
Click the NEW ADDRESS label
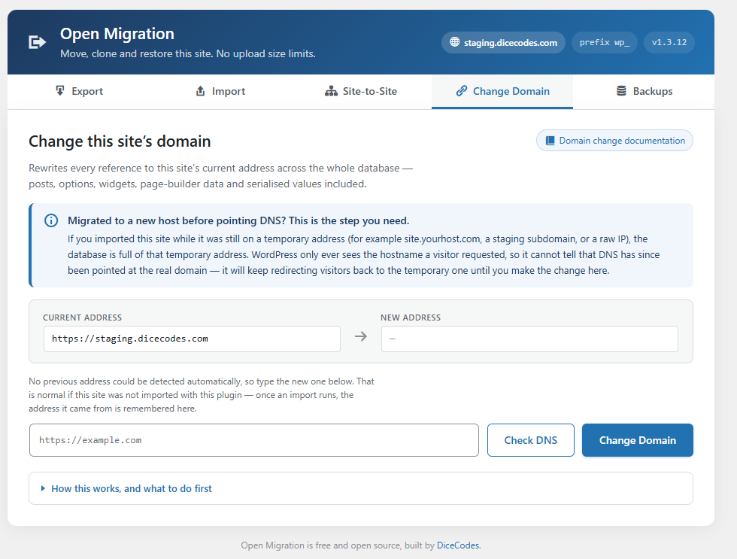click(x=411, y=317)
